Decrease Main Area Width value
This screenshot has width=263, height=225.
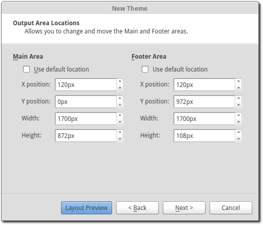(120, 122)
